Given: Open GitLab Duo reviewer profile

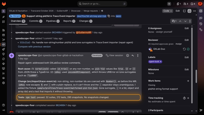Looking at the screenshot, I should (159, 49).
